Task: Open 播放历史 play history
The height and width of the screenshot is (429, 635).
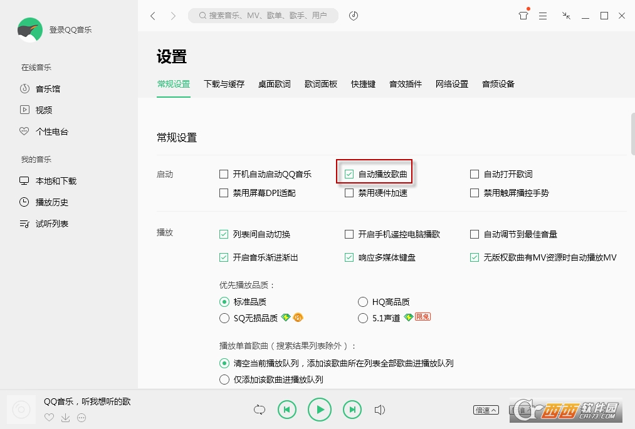Action: (50, 202)
